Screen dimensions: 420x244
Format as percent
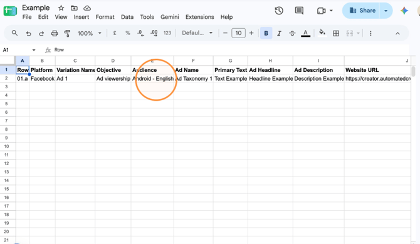point(128,33)
